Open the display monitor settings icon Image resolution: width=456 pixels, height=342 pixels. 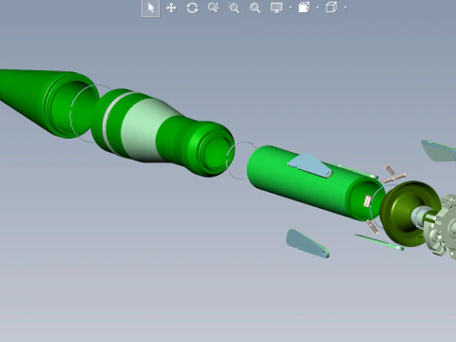click(x=276, y=8)
